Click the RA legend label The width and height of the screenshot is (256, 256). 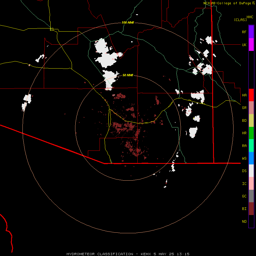click(x=244, y=146)
